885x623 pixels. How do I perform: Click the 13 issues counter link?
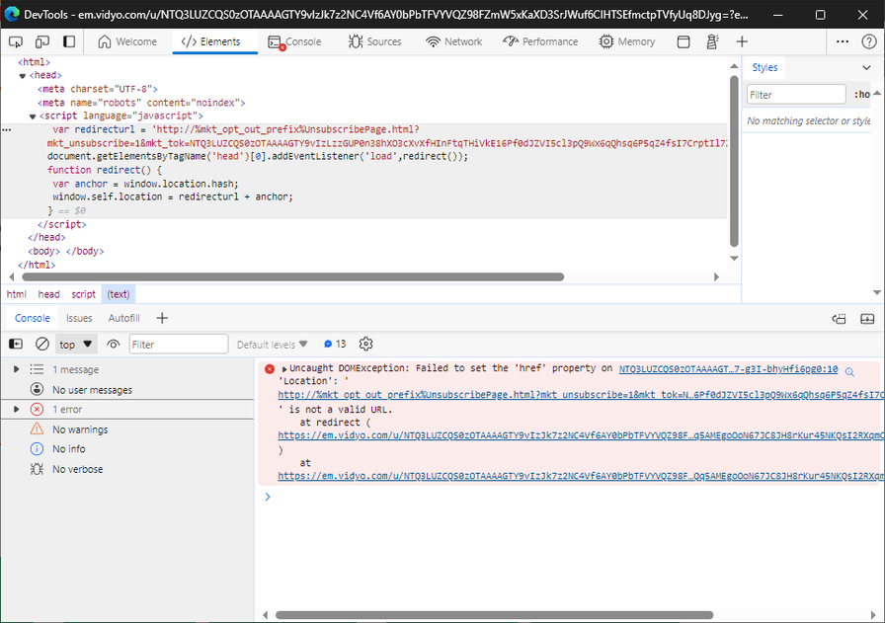[335, 345]
